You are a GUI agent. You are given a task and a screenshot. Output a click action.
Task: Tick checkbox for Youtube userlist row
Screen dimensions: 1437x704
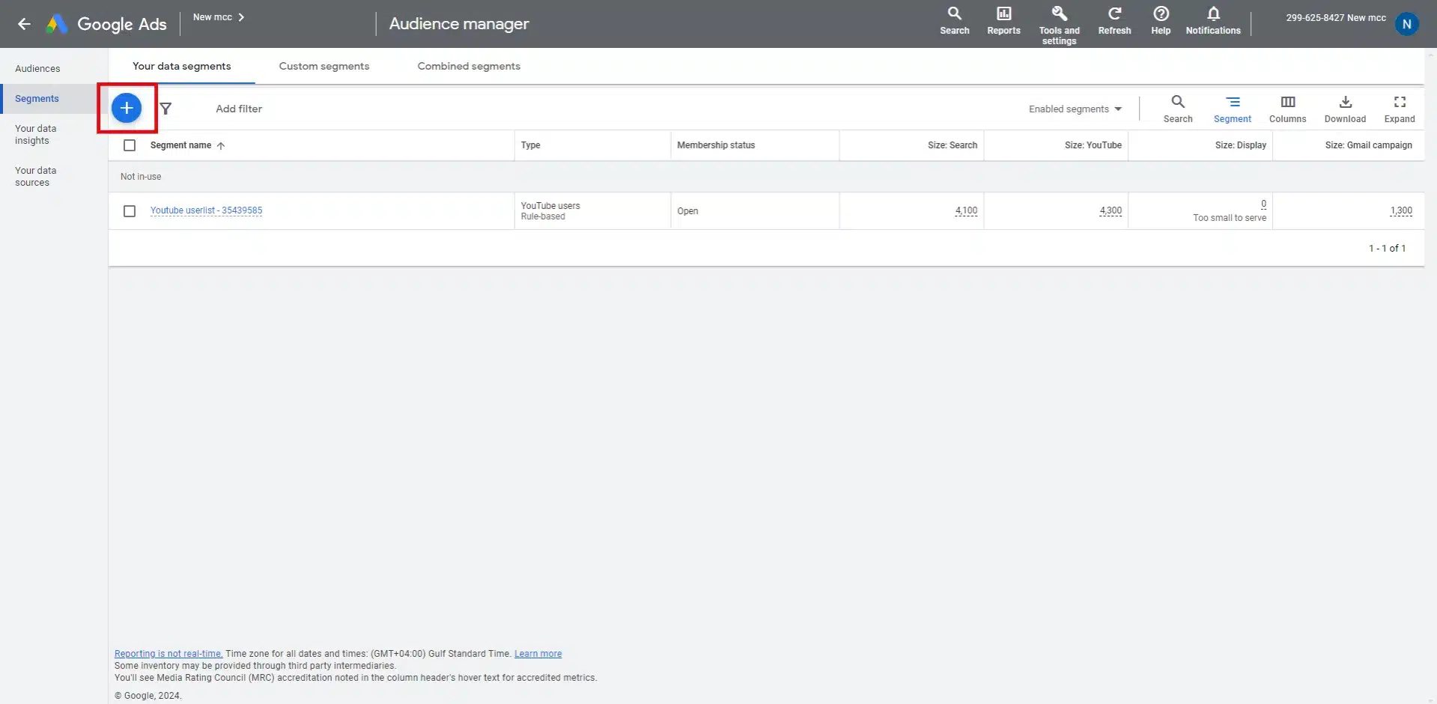tap(130, 211)
